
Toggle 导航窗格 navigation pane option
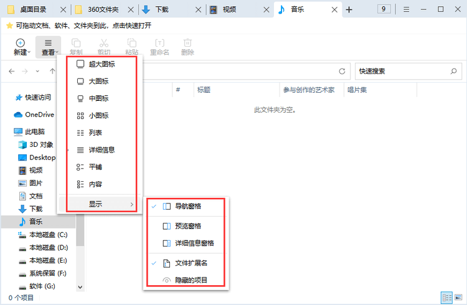click(187, 206)
